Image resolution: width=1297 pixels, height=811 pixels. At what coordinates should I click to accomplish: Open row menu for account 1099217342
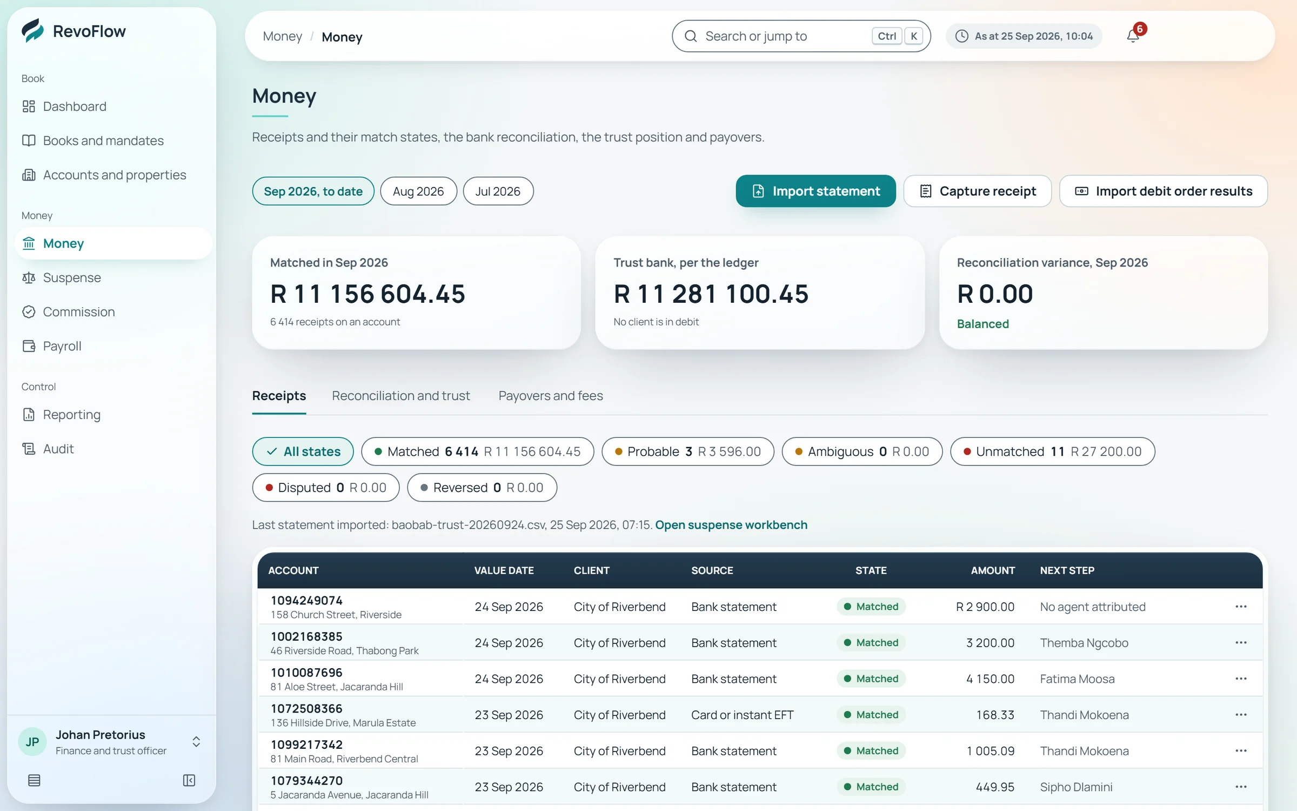[x=1241, y=751]
